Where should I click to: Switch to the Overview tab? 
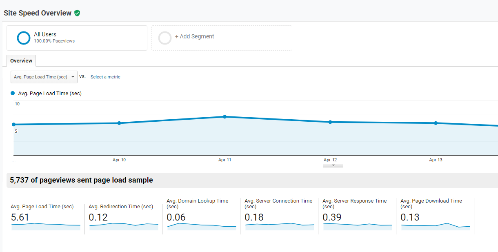(21, 61)
